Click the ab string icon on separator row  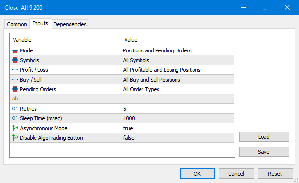15,99
